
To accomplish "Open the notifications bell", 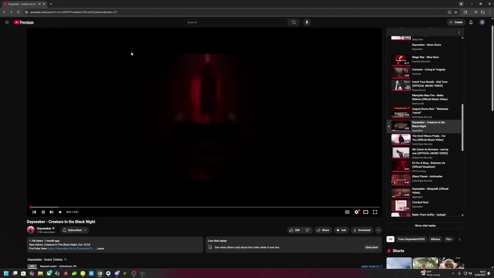I will [471, 22].
